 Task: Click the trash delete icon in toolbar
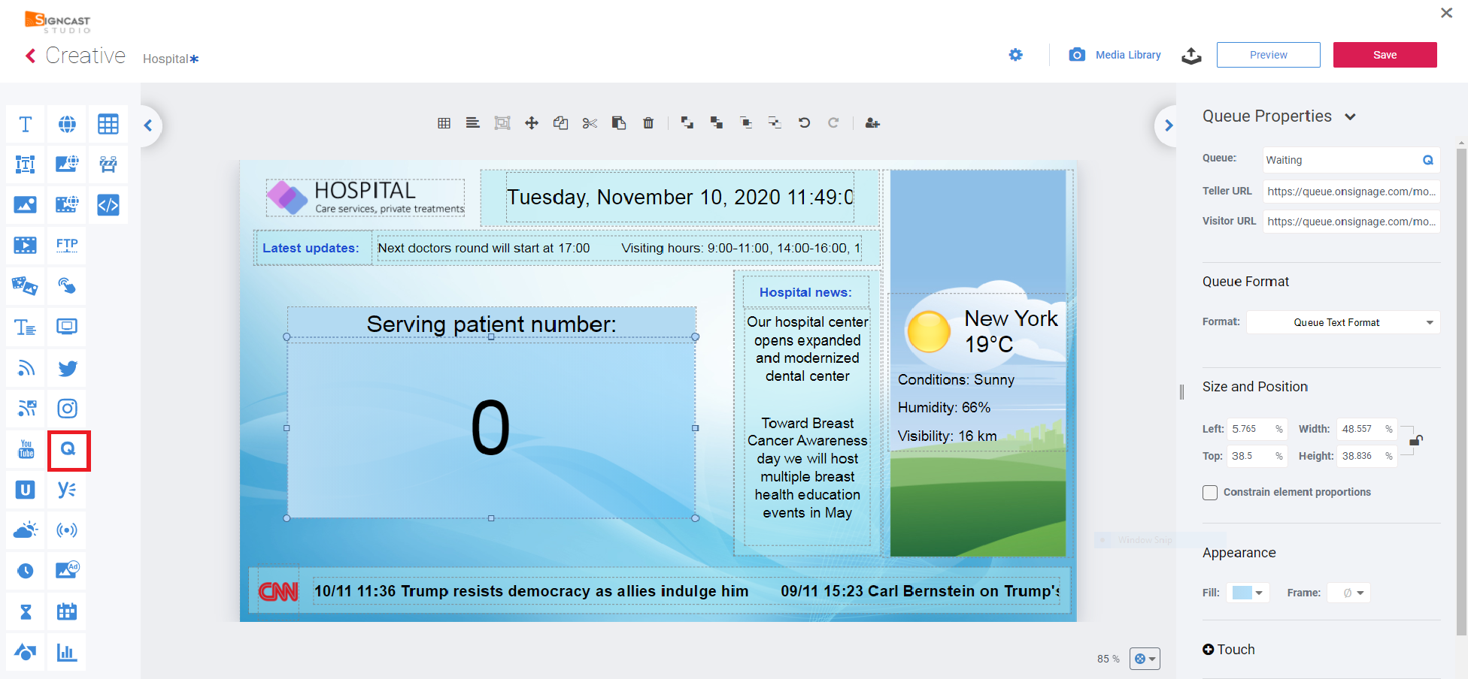(x=648, y=123)
